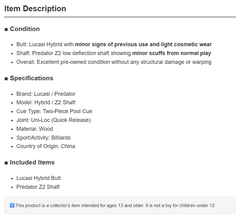The width and height of the screenshot is (236, 221).
Task: Click the square bullet beside Included Items
Action: (x=6, y=163)
